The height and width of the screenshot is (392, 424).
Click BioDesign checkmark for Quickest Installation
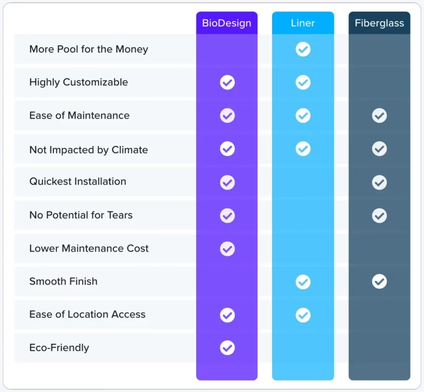(227, 182)
